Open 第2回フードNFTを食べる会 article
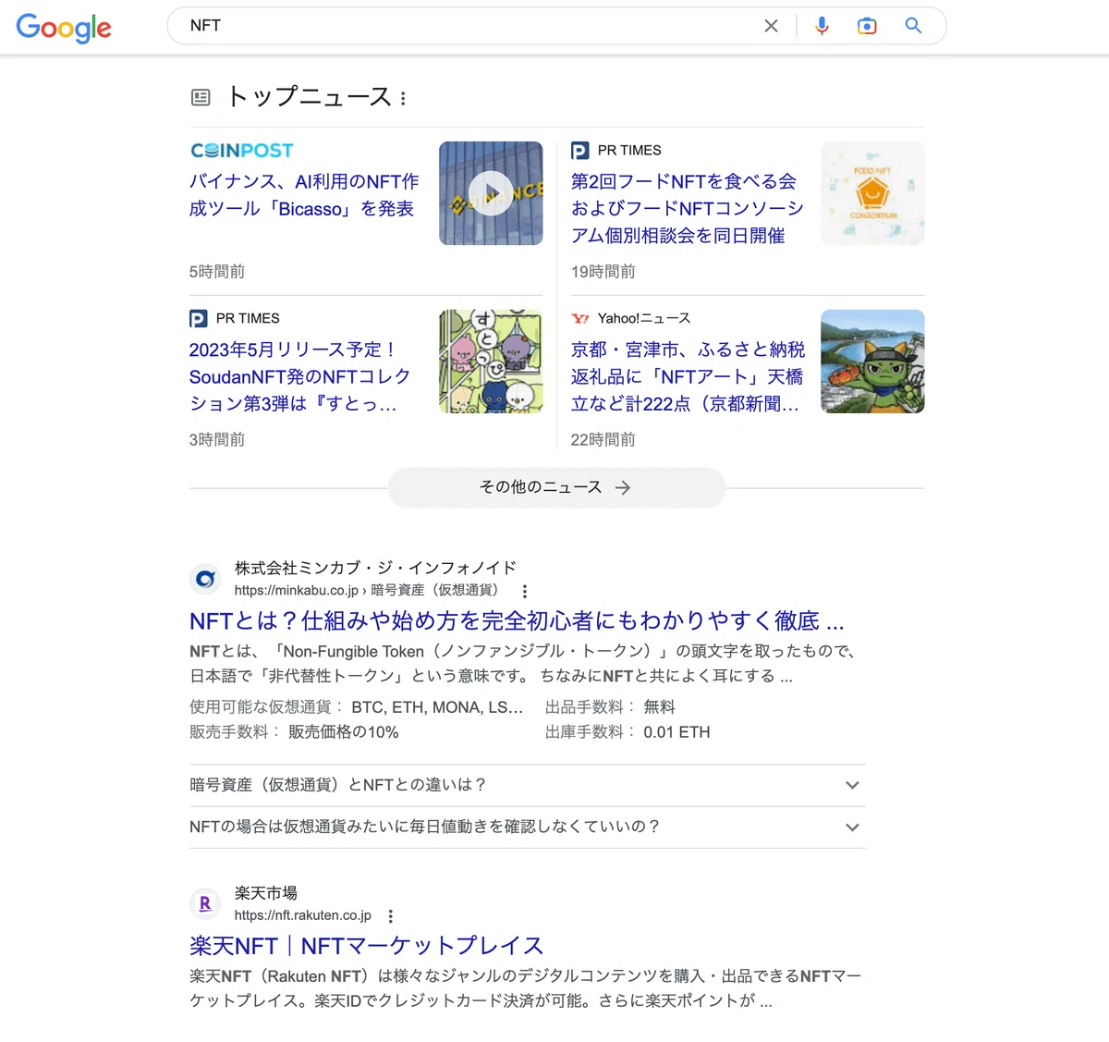The image size is (1109, 1042). click(687, 208)
